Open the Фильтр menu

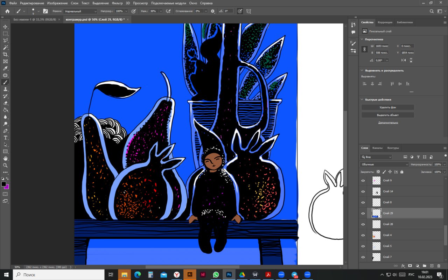click(x=117, y=3)
